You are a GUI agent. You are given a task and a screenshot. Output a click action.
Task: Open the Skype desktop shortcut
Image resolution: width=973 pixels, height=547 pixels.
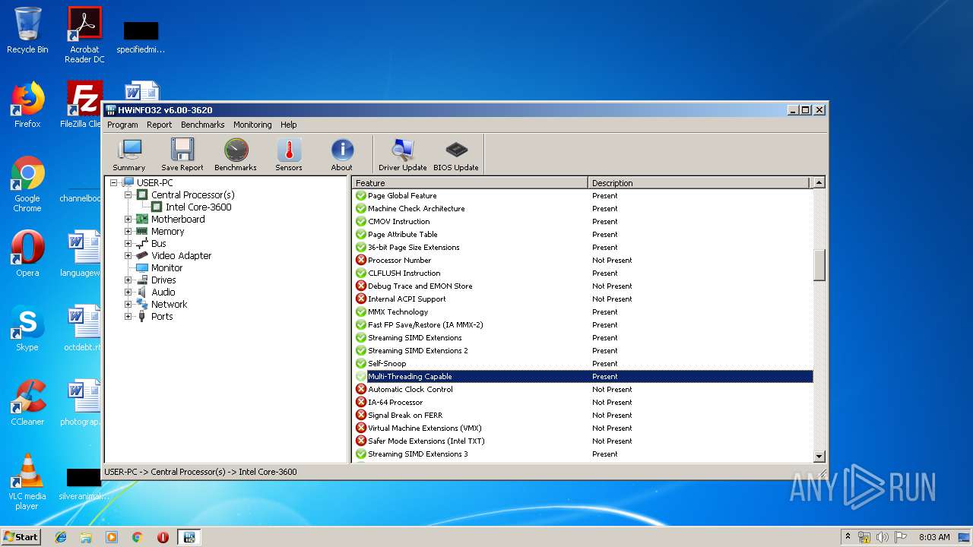27,328
